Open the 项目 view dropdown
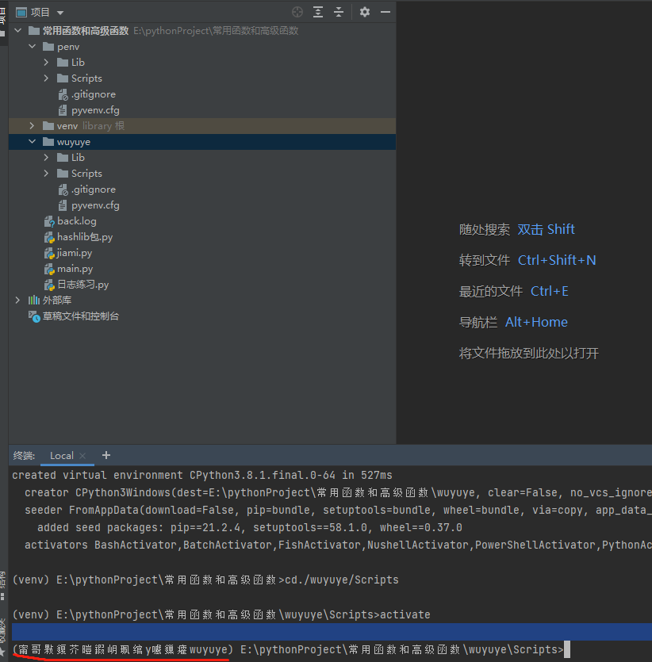This screenshot has width=652, height=662. click(x=60, y=13)
